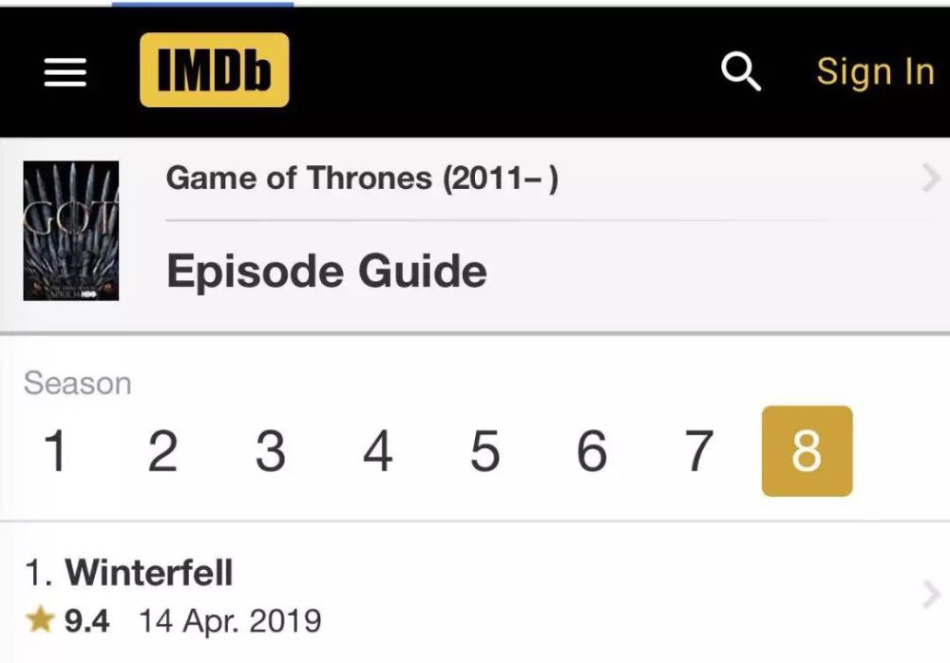The height and width of the screenshot is (663, 950).
Task: Go to Season 7
Action: [699, 451]
